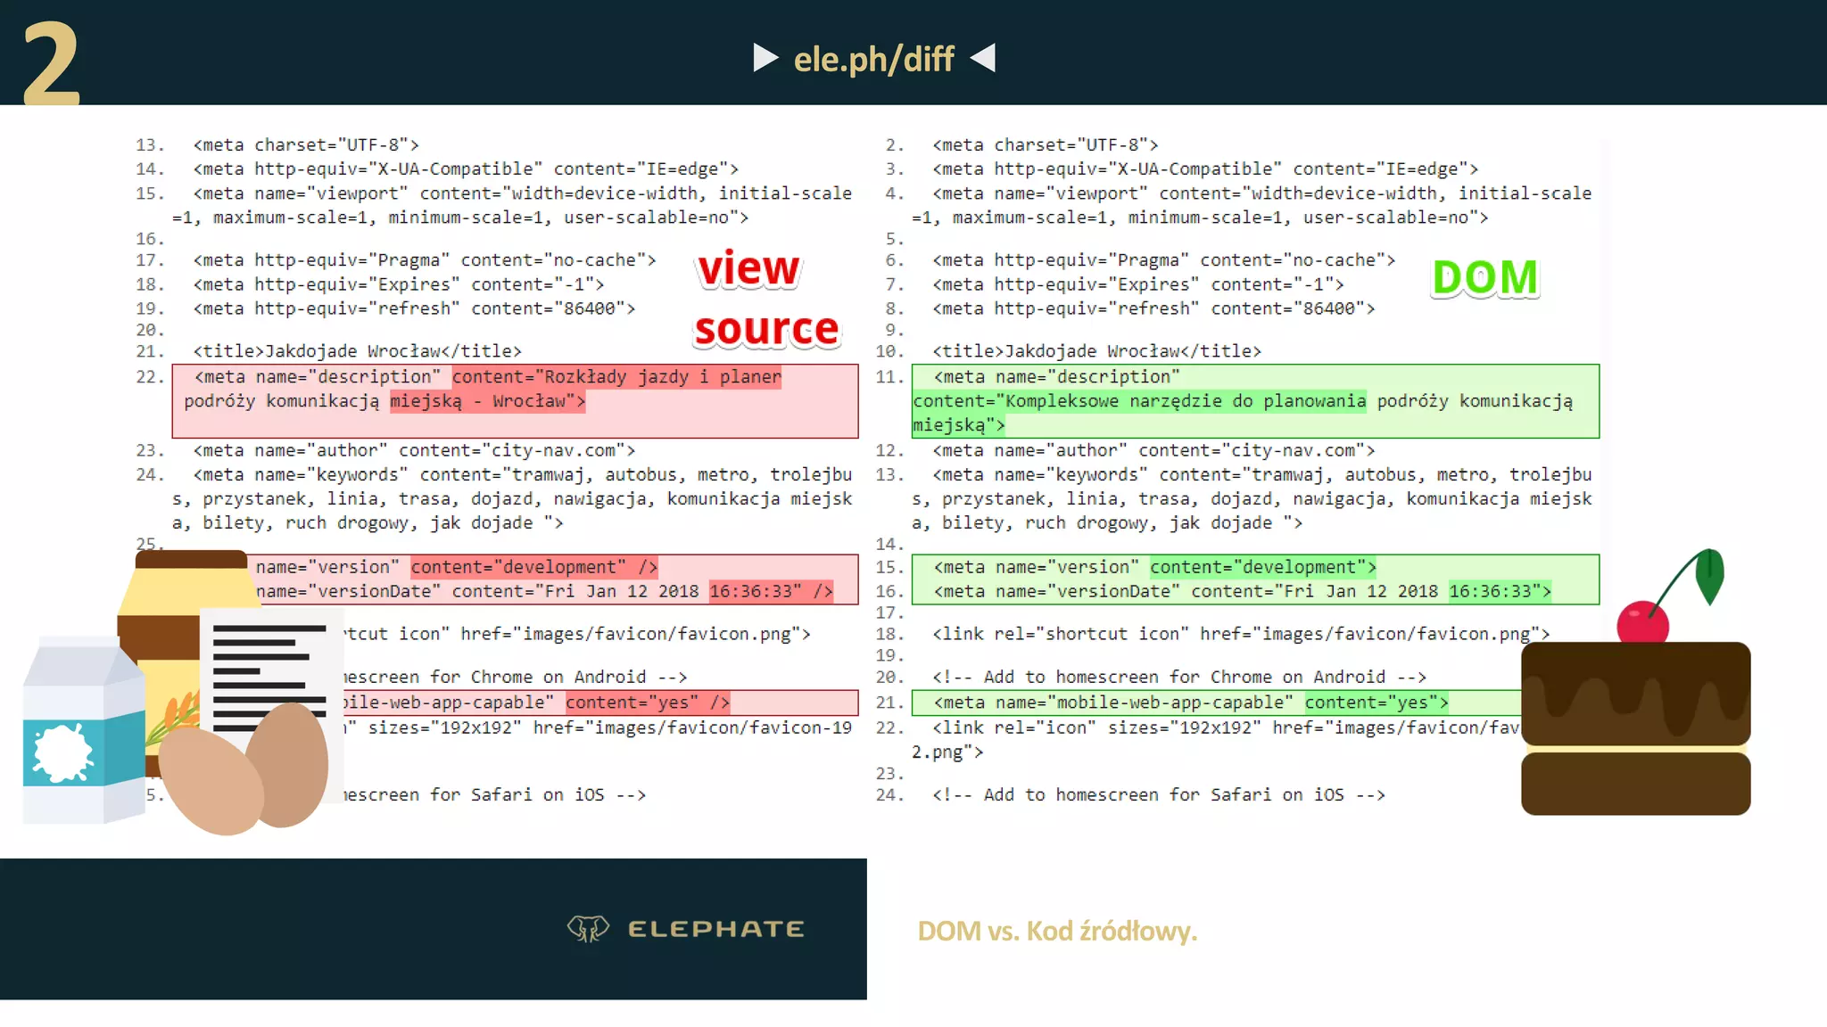Click the eggs illustration
This screenshot has height=1027, width=1827.
(244, 769)
